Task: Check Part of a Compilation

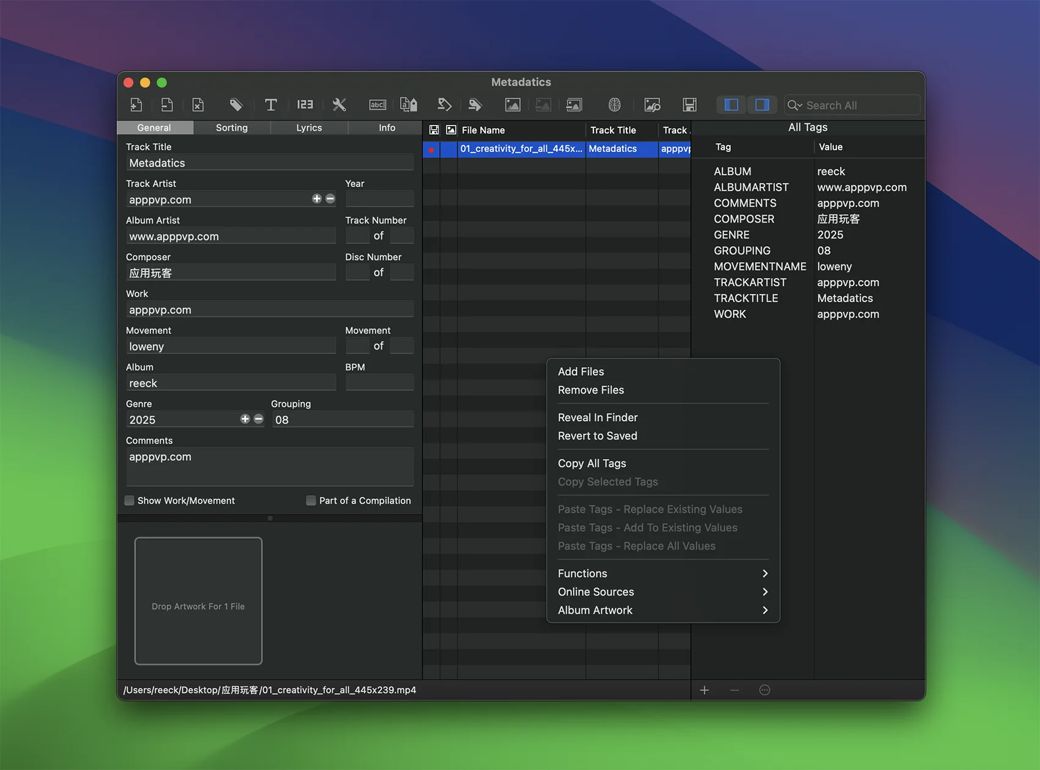Action: tap(311, 500)
